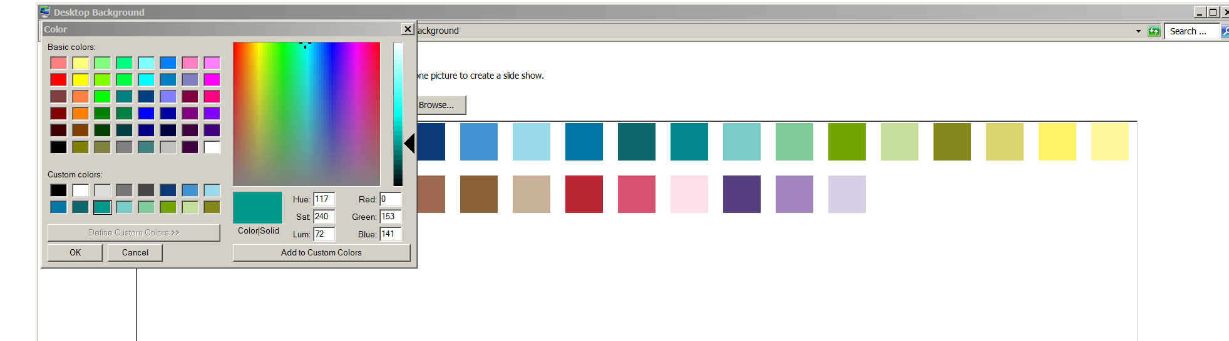
Task: Choose the crimson red background color tile
Action: [x=584, y=194]
